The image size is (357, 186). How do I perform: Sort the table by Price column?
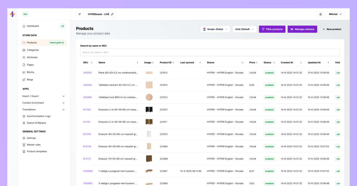(254, 63)
